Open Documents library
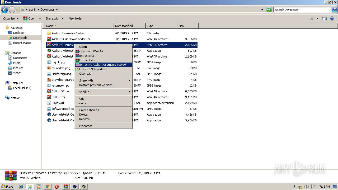 pos(20,58)
